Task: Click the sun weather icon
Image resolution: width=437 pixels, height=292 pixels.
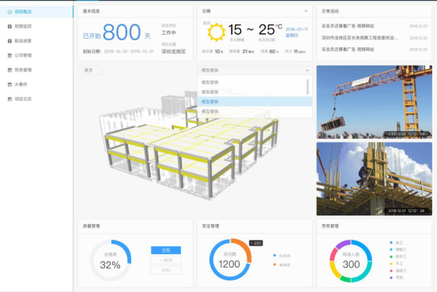Action: tap(216, 32)
